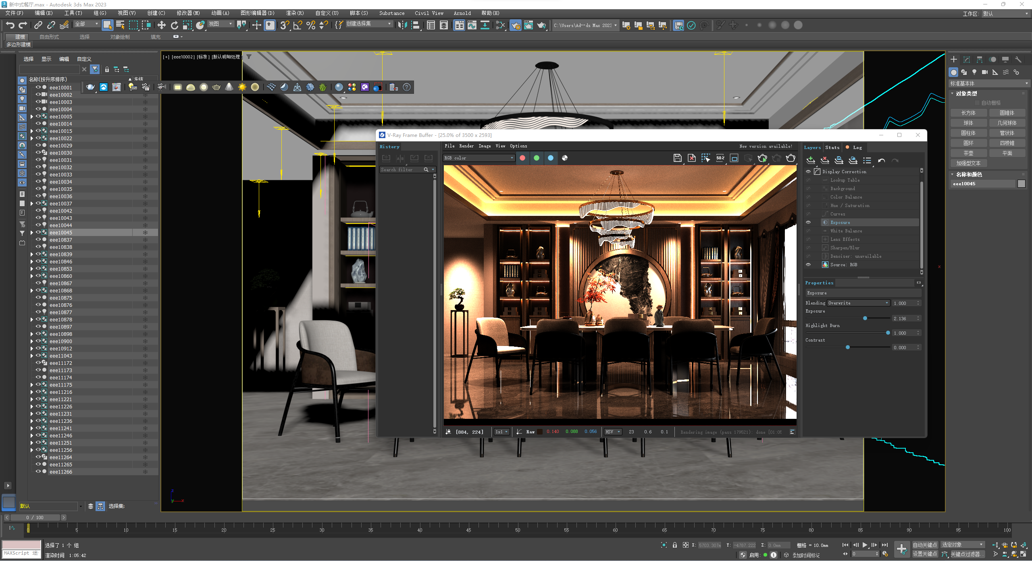The height and width of the screenshot is (561, 1032).
Task: Toggle visibility of Display Correction layer
Action: tap(808, 172)
